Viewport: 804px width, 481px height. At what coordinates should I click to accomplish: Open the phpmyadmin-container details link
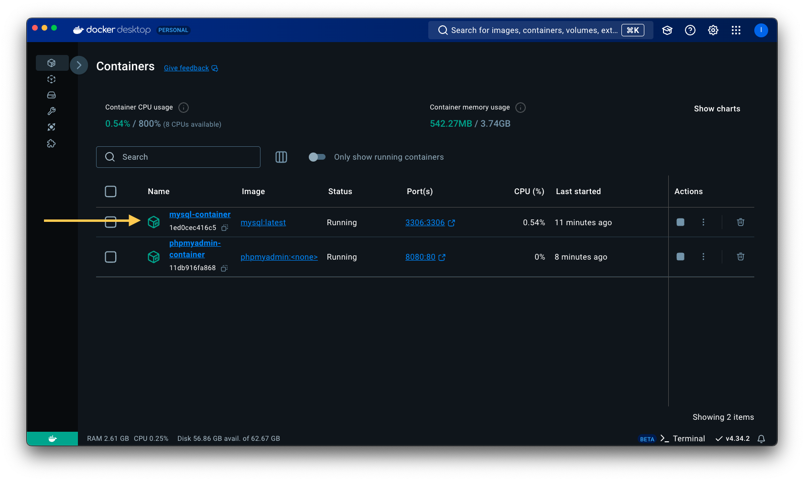(x=195, y=249)
